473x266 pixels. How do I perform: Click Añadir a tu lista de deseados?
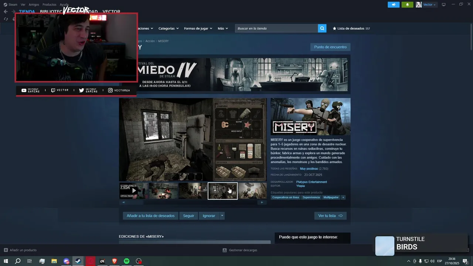click(150, 216)
